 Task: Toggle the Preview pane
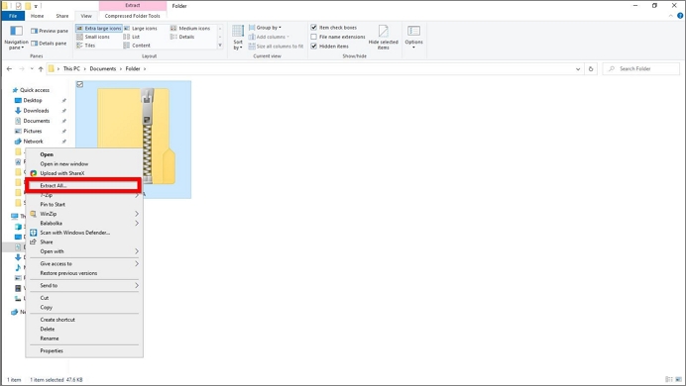(50, 31)
